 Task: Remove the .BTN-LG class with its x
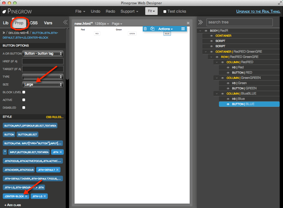(x=45, y=196)
